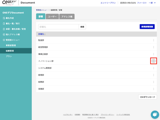Open the kebab menu for 監査部
Image resolution: width=160 pixels, height=120 pixels.
point(154,40)
